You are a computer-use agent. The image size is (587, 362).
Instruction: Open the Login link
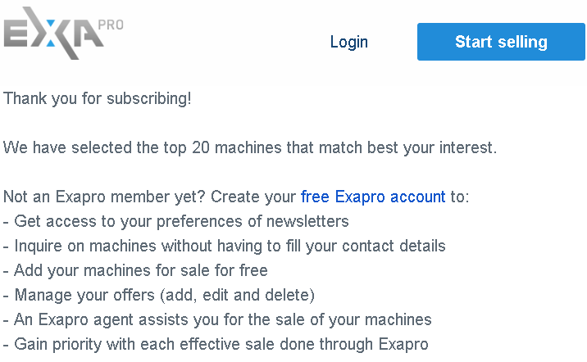349,42
